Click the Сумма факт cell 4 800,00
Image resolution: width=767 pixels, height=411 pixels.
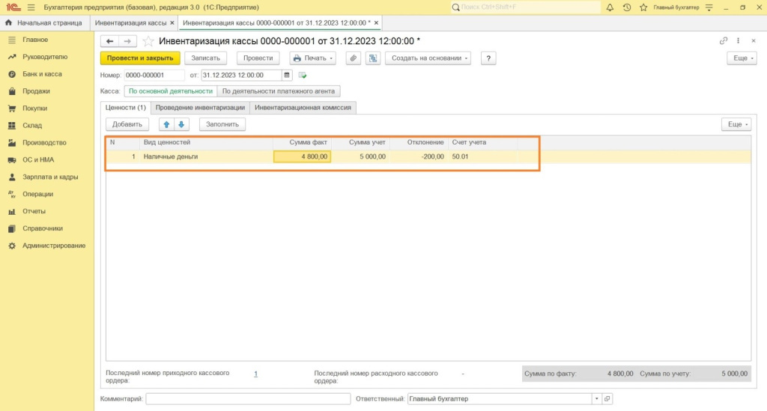pyautogui.click(x=303, y=157)
